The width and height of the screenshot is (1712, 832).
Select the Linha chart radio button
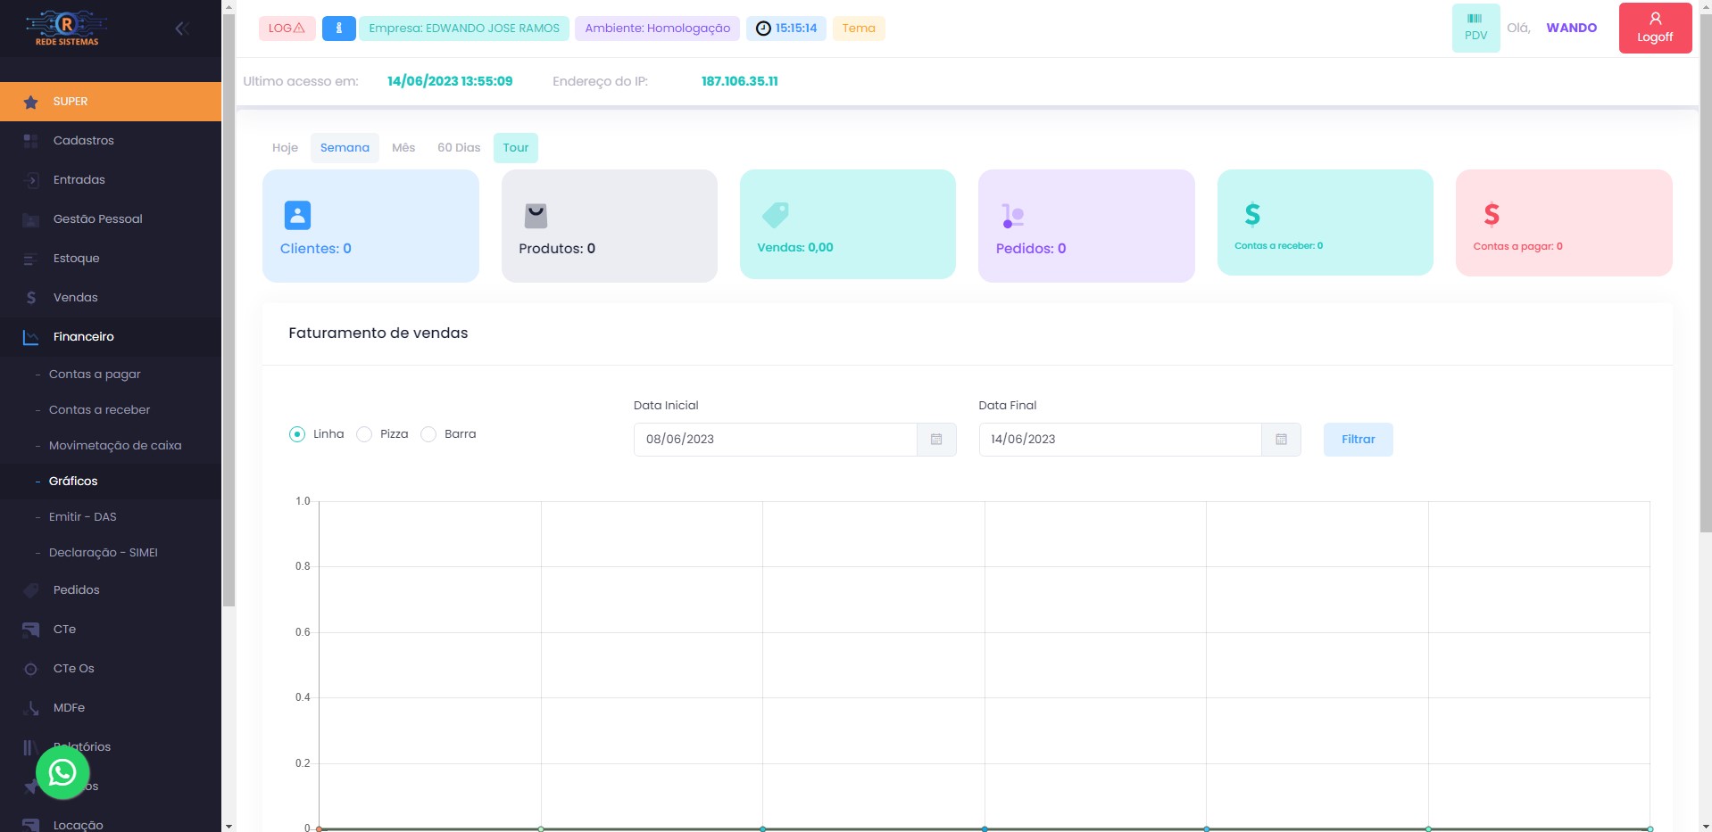(297, 434)
